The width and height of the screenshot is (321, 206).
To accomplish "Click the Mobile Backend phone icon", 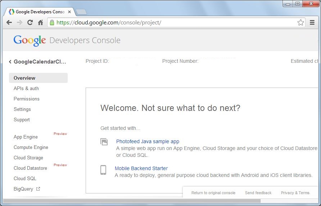I will (103, 170).
